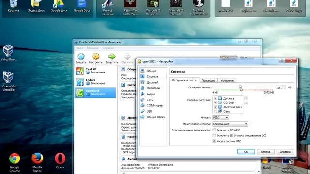Click the Справка button in settings dialog
The image size is (310, 174).
point(285,152)
